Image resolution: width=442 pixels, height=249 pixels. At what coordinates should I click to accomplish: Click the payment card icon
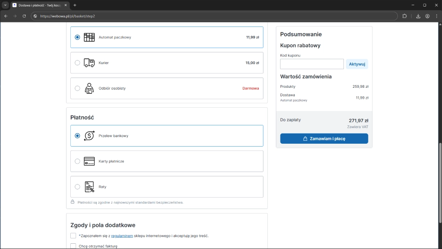[89, 161]
